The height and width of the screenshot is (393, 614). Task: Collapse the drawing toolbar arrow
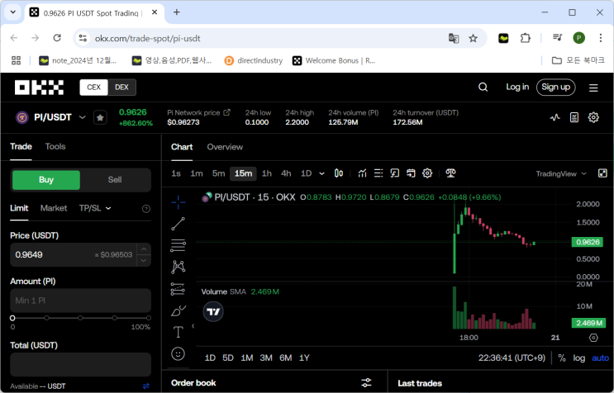tap(193, 326)
